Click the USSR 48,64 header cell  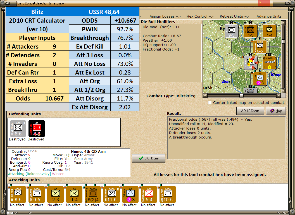[104, 12]
